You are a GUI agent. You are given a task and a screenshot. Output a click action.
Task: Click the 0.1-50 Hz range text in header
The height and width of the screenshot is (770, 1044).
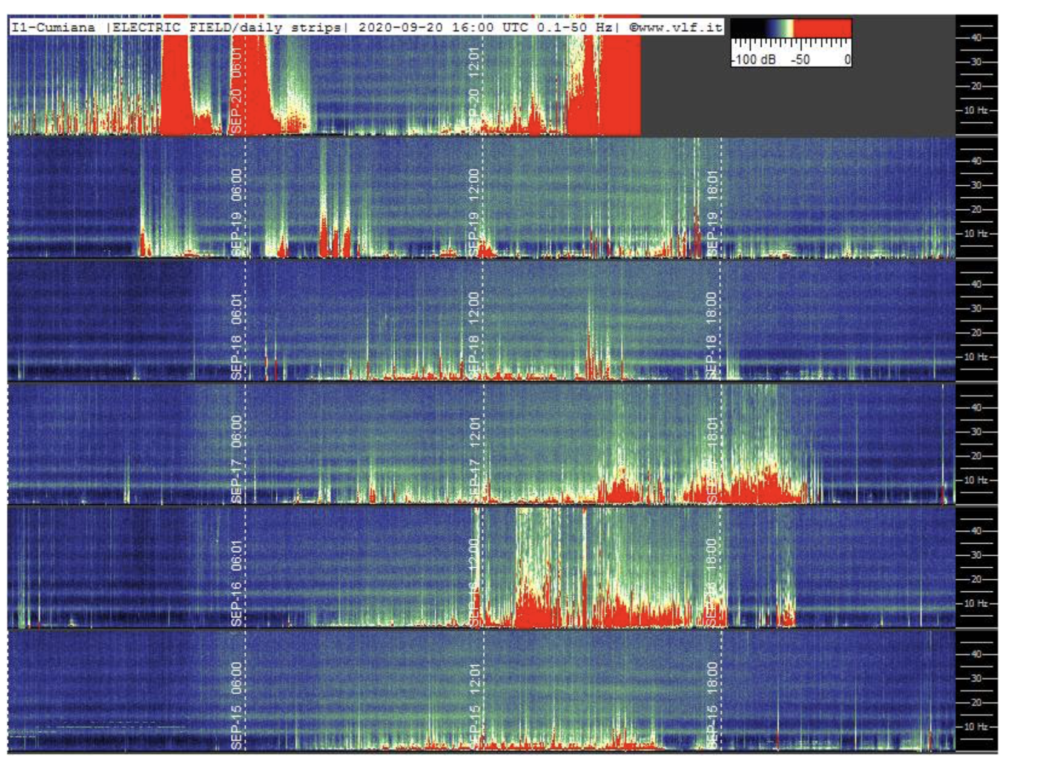(x=575, y=27)
